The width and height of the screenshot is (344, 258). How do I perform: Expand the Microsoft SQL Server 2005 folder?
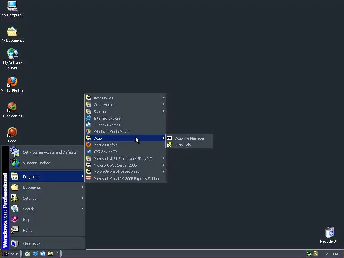coord(125,165)
